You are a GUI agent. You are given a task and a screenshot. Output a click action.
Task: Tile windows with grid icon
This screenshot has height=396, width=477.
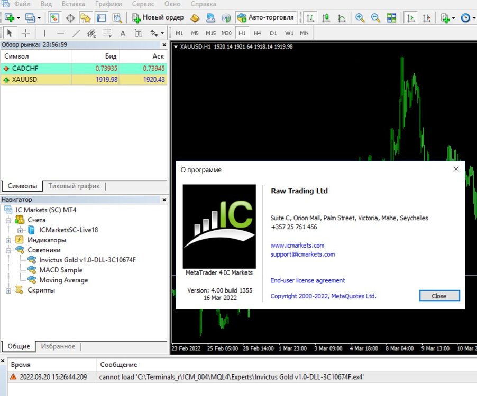point(391,18)
